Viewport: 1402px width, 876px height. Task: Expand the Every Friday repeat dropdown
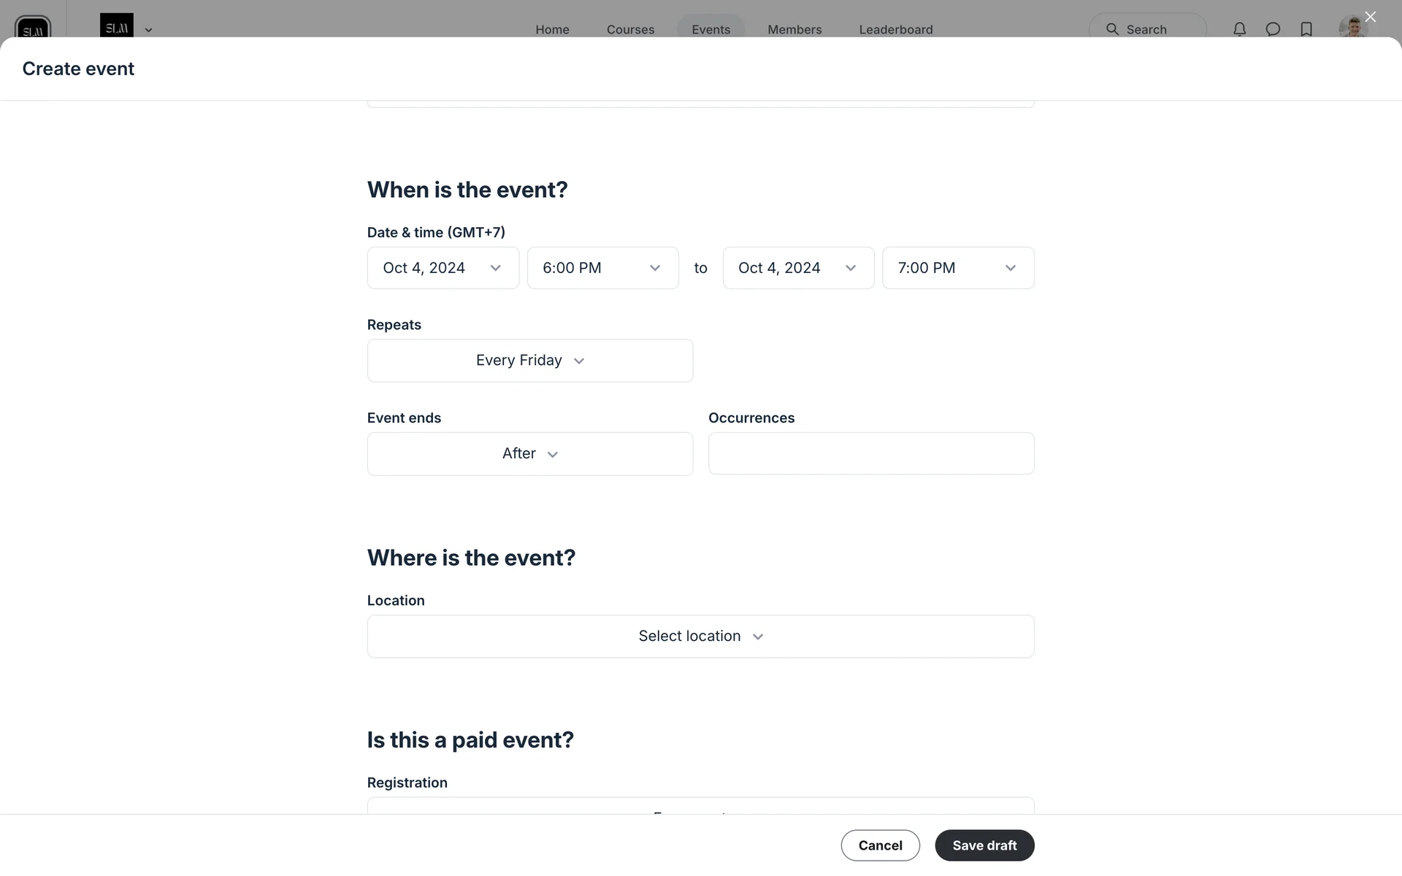tap(529, 361)
